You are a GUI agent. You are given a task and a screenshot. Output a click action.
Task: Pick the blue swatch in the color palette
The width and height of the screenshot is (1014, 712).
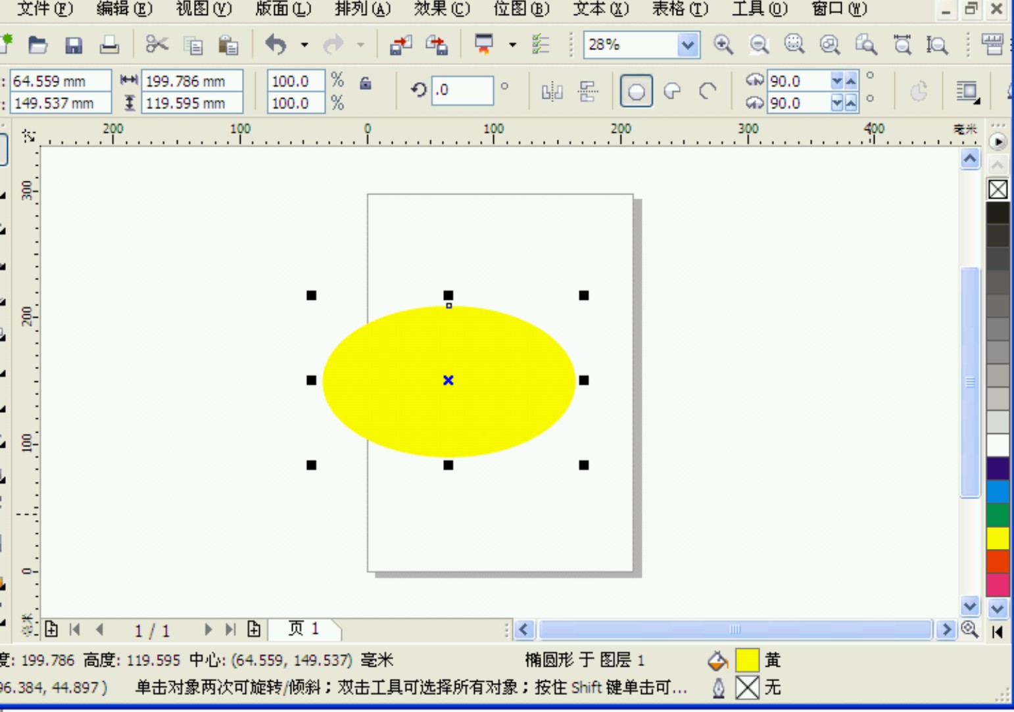tap(998, 491)
